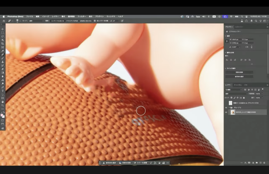This screenshot has width=269, height=174.
Task: Select the Type tool
Action: pos(3,91)
